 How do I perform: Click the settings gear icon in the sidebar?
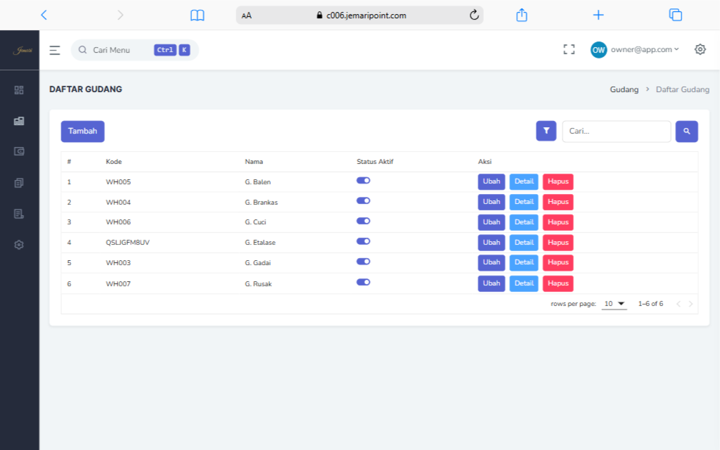click(19, 245)
